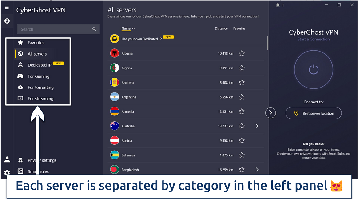This screenshot has height=199, width=358.
Task: Sort servers by Favorite column
Action: [239, 28]
